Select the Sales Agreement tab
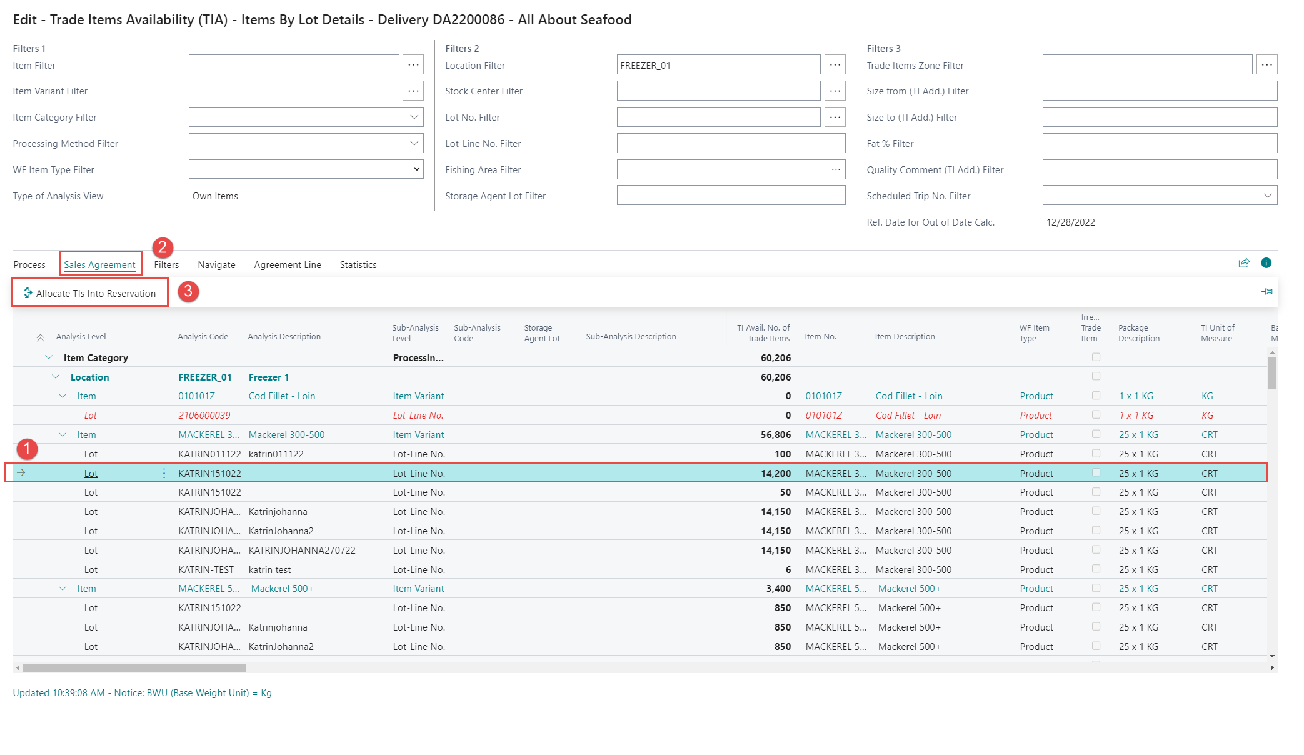 (x=99, y=265)
